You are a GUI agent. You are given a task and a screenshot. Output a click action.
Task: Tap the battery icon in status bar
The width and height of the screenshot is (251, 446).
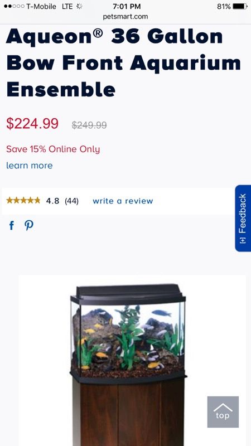[x=240, y=6]
